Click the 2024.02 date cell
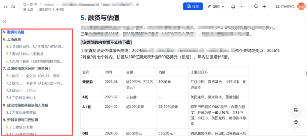307x137 pixels. point(114,115)
